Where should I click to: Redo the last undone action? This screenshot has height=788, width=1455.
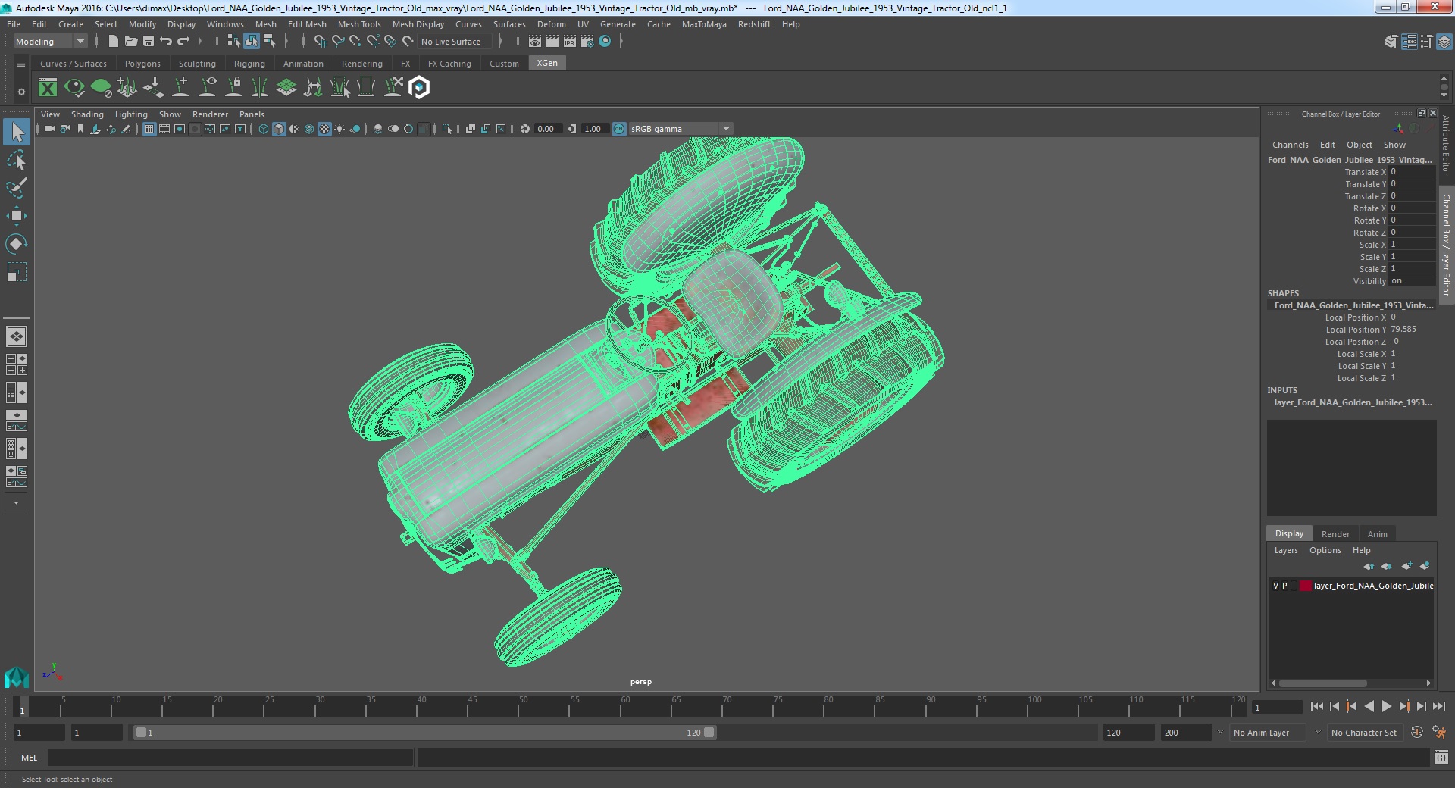click(183, 42)
